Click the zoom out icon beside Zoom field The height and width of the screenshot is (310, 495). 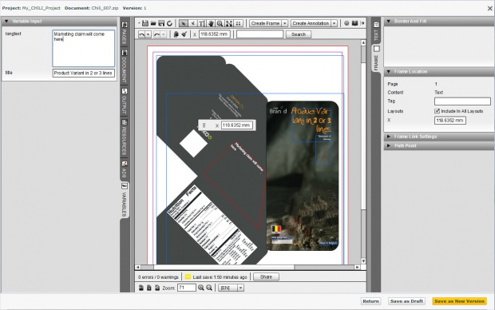[x=209, y=288]
